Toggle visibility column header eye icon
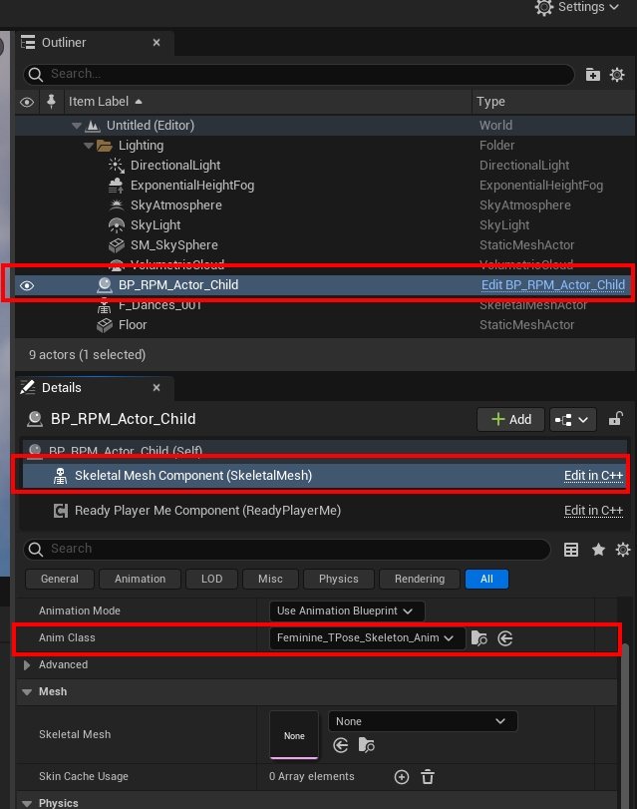 pyautogui.click(x=27, y=102)
